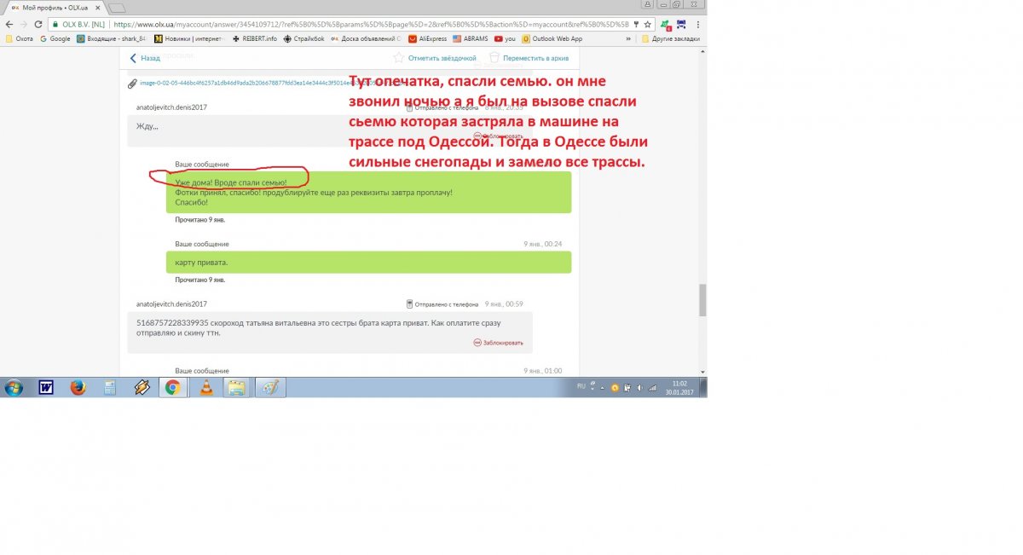This screenshot has width=1023, height=555.
Task: Open Outlook Web App bookmark
Action: (552, 38)
